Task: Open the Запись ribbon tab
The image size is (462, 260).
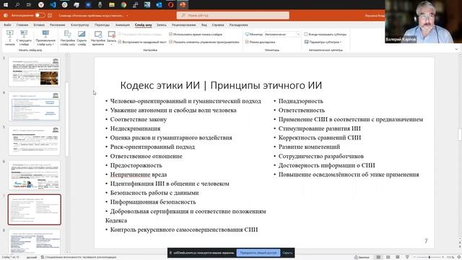Action: coord(161,25)
